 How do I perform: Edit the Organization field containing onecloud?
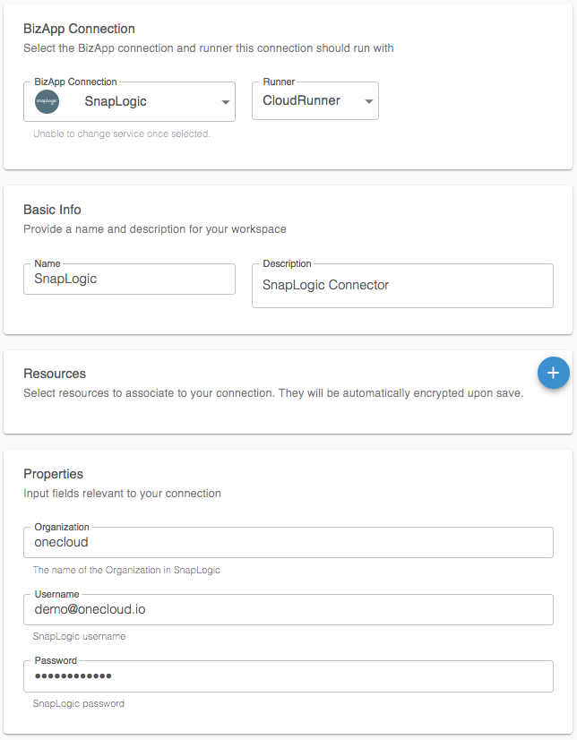[x=288, y=542]
